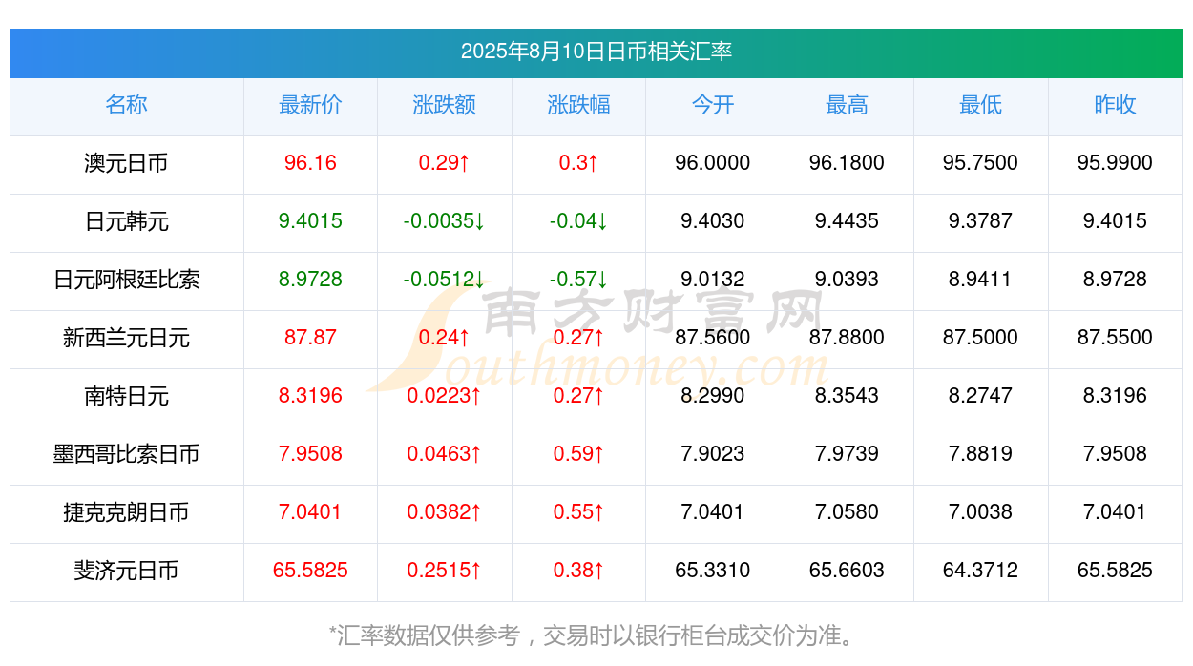Click the opening value 7.9023
1193x666 pixels.
pos(713,454)
